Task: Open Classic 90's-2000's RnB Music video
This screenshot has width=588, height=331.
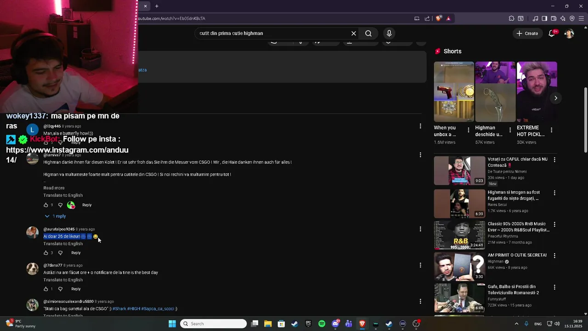Action: coord(519,227)
